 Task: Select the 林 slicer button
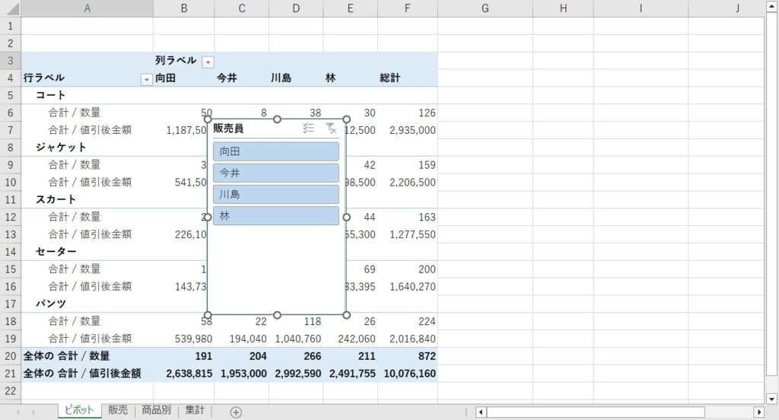[x=275, y=216]
